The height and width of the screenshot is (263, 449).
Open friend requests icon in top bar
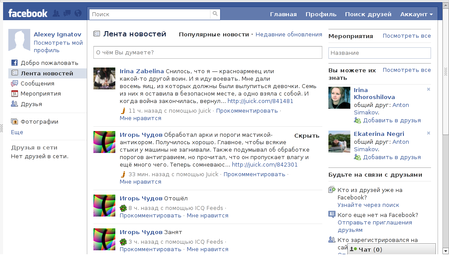56,14
